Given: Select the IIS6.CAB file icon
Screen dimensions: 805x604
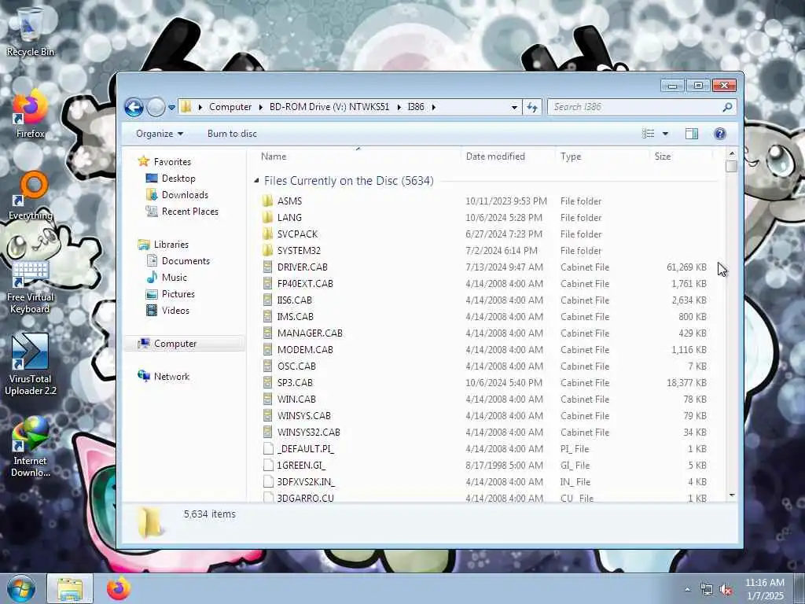Looking at the screenshot, I should point(267,300).
